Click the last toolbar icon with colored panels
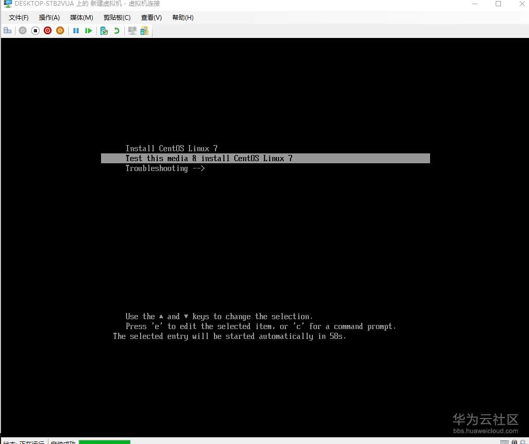 pyautogui.click(x=144, y=31)
